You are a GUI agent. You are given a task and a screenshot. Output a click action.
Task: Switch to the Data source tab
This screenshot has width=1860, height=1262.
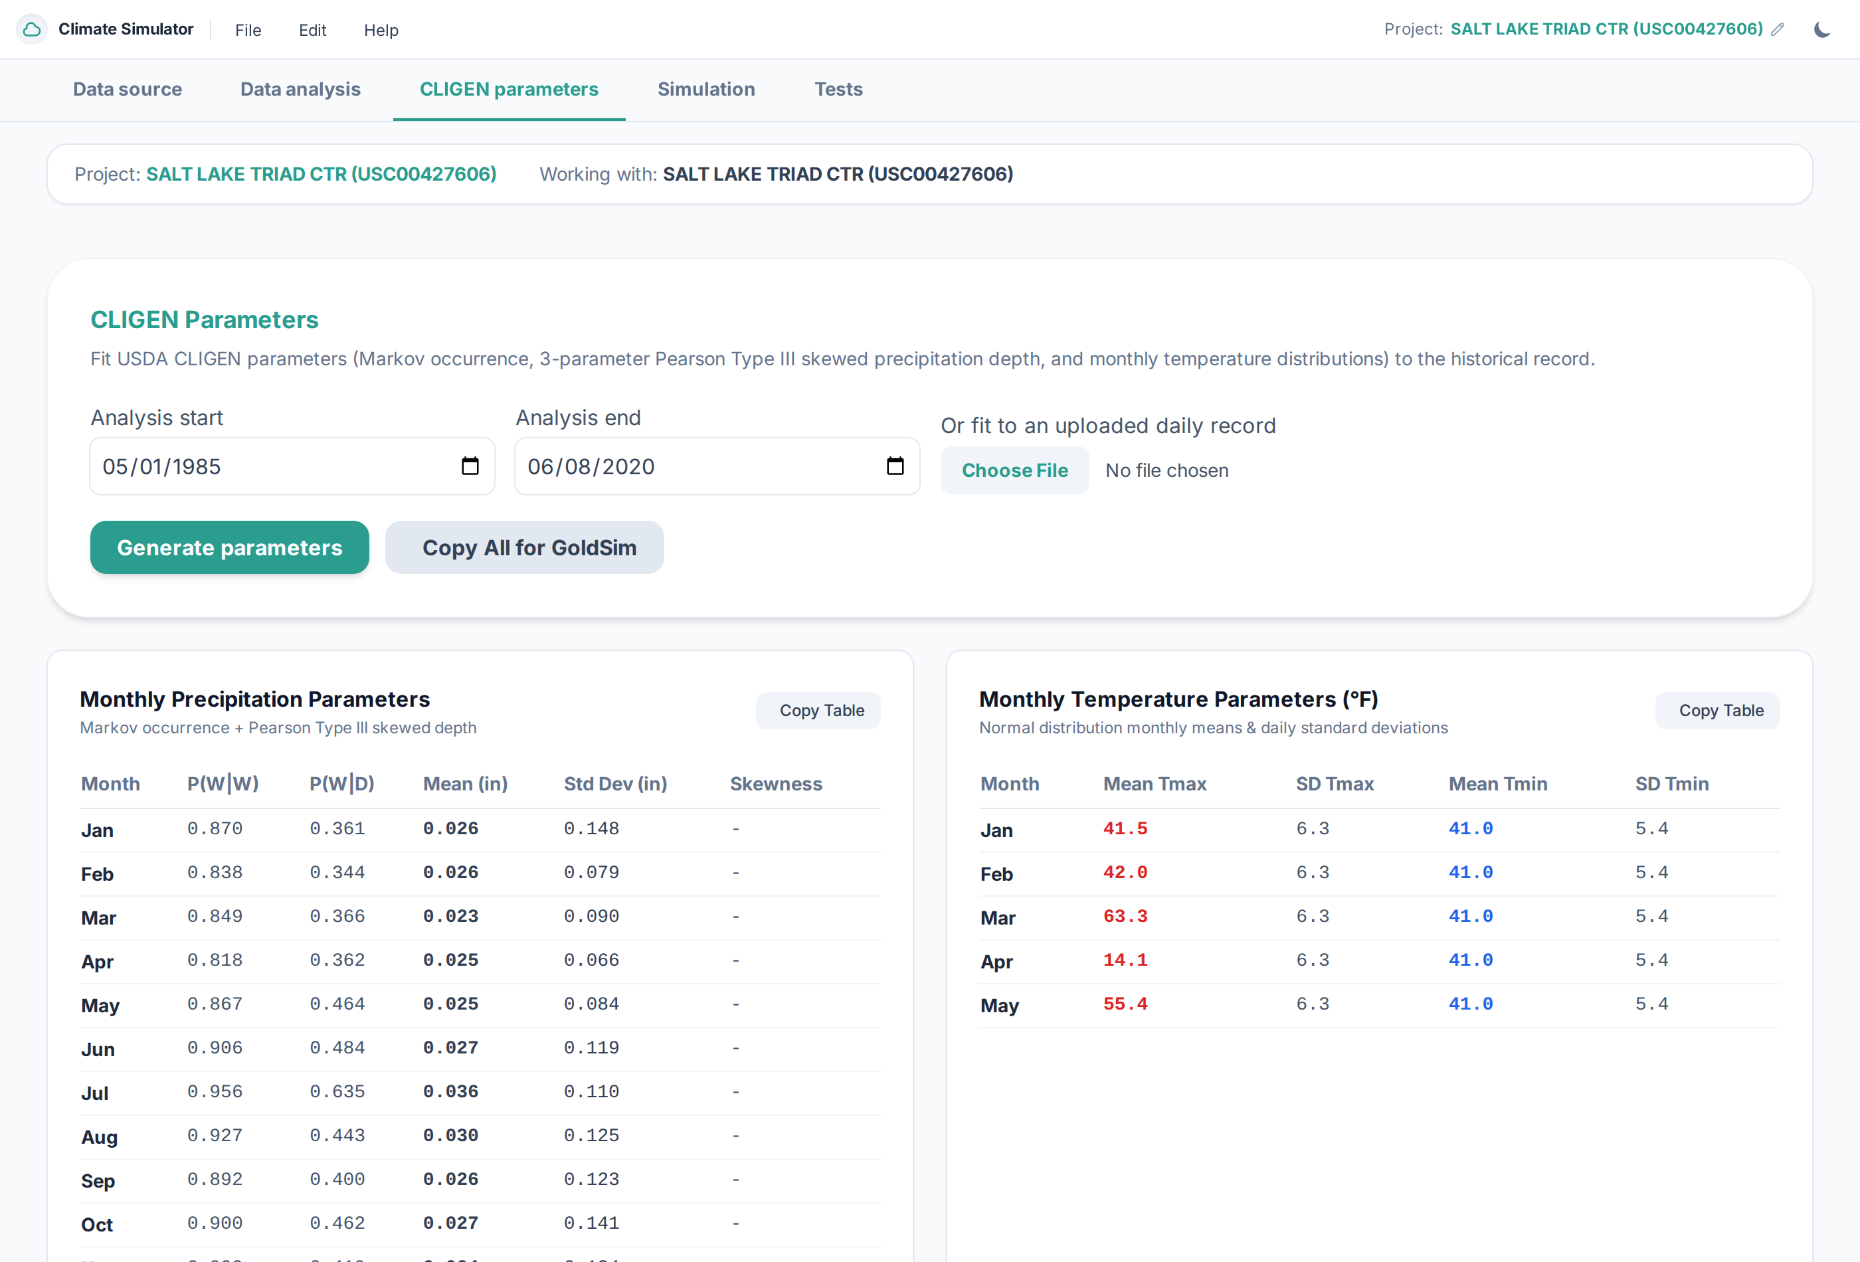tap(128, 89)
